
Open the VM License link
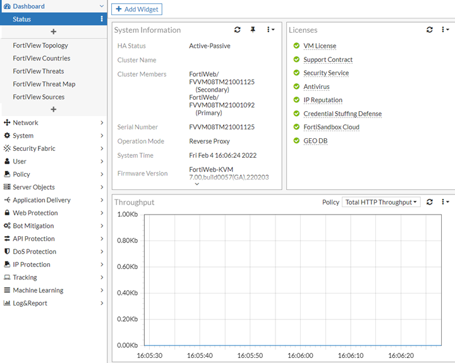[x=320, y=46]
